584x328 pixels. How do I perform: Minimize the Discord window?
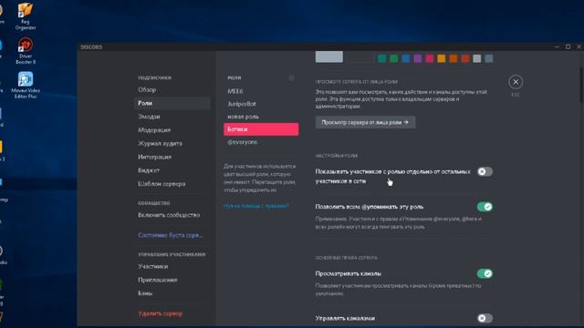click(557, 46)
